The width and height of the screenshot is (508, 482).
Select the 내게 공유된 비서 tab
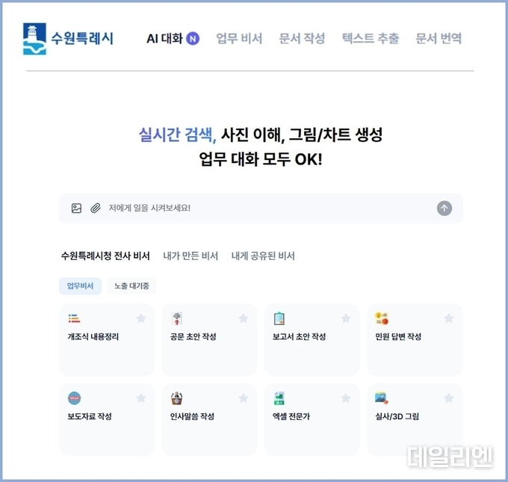[263, 256]
